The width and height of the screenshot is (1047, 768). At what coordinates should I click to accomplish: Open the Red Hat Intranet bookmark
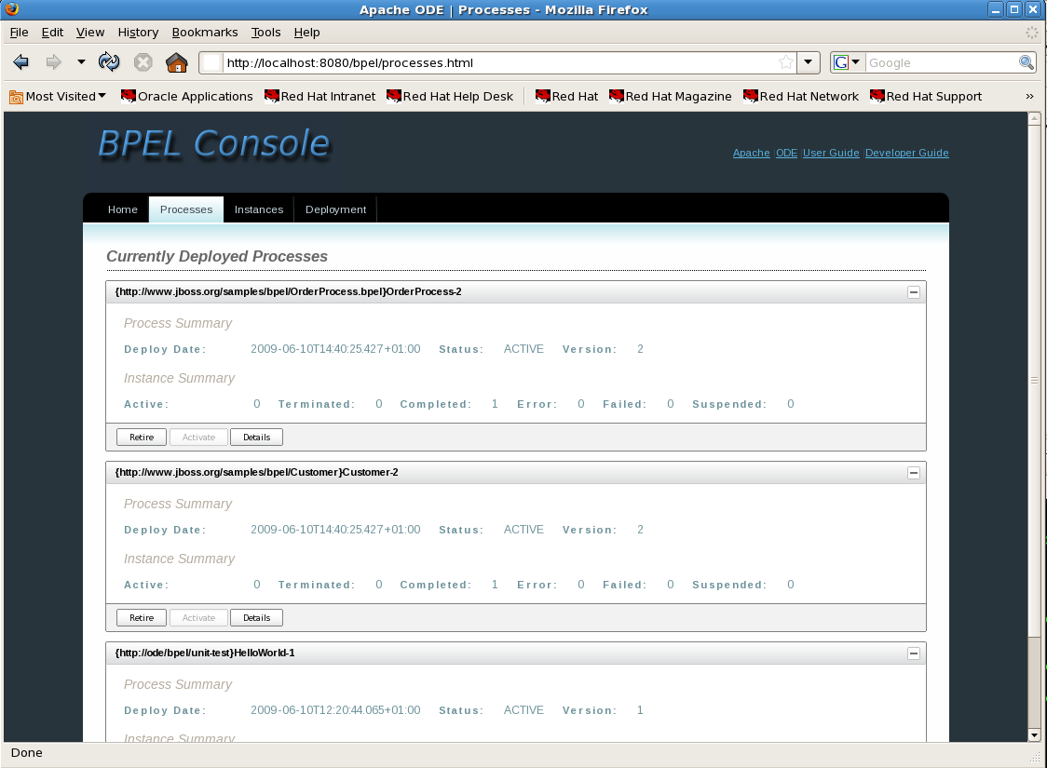(320, 96)
